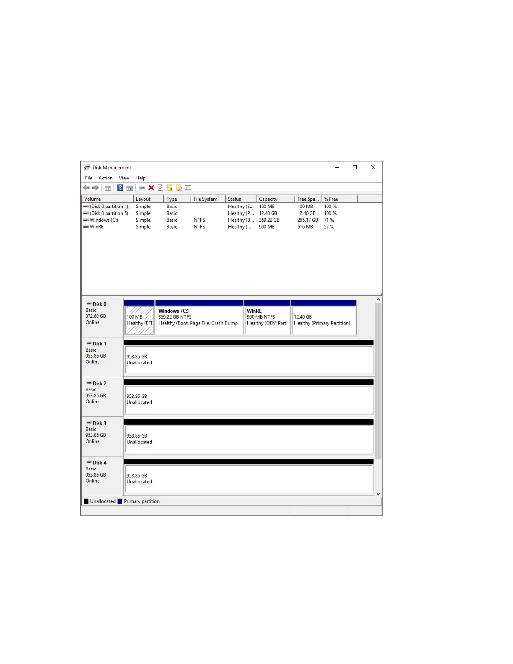This screenshot has width=513, height=664.
Task: Click the 255.17 GB free space cell
Action: [x=308, y=220]
